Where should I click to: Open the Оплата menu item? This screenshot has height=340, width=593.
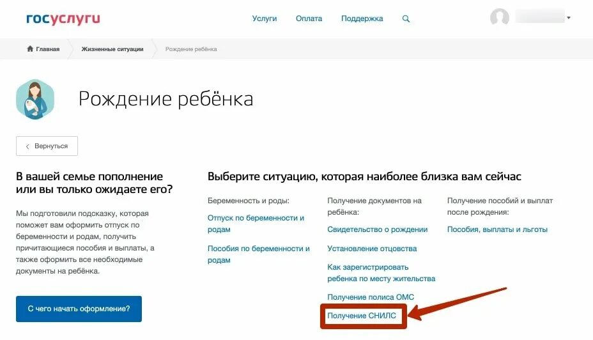(x=309, y=19)
